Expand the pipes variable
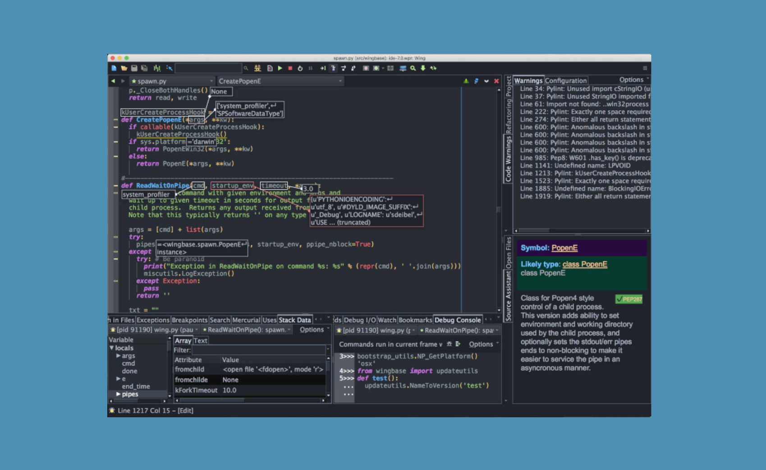This screenshot has height=470, width=766. click(119, 394)
